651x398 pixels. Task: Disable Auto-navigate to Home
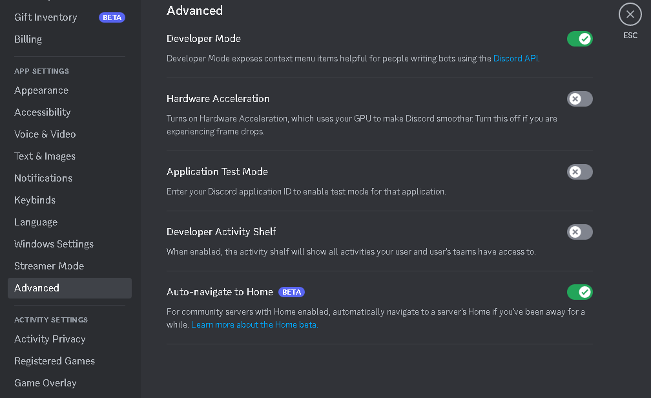[x=579, y=292]
